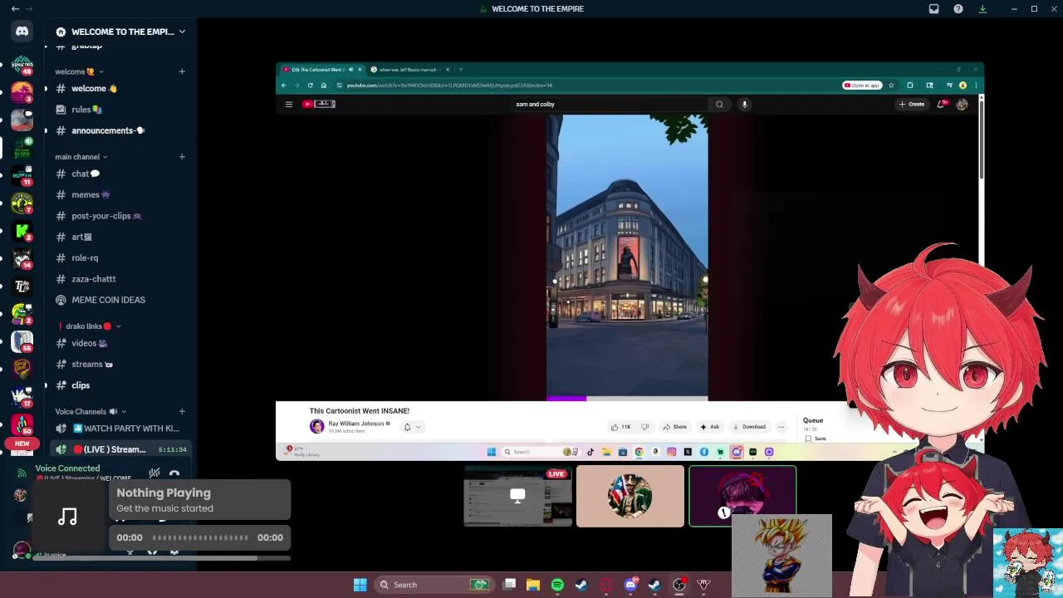Open Task View icon on taskbar

510,585
